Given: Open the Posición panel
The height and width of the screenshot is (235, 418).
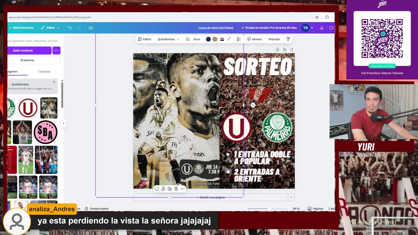Looking at the screenshot, I should pos(274,39).
